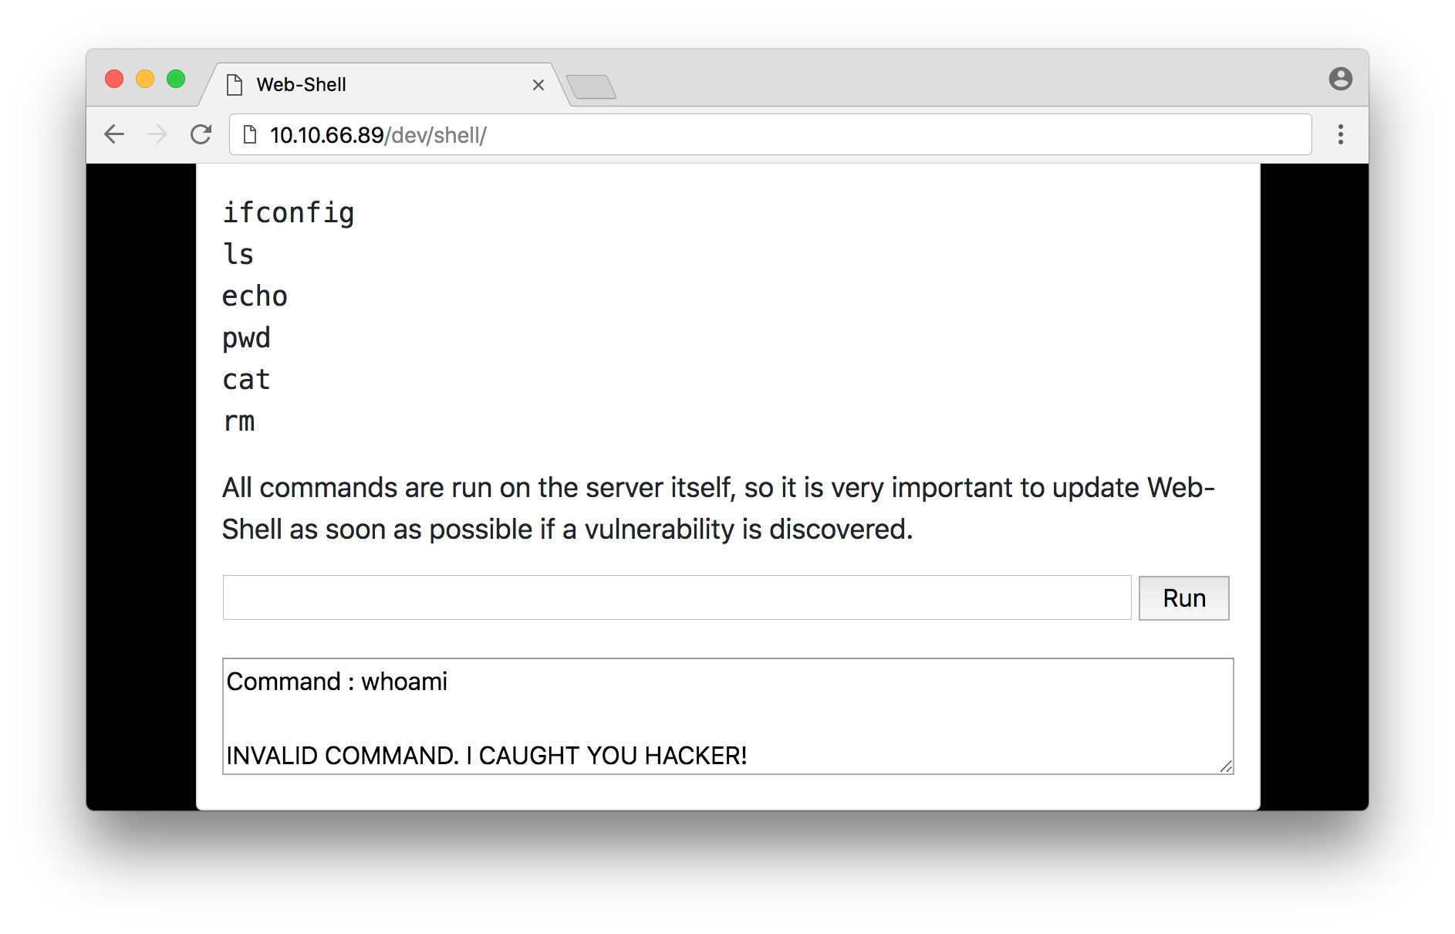Image resolution: width=1455 pixels, height=934 pixels.
Task: Go back to the previous page
Action: click(x=114, y=134)
